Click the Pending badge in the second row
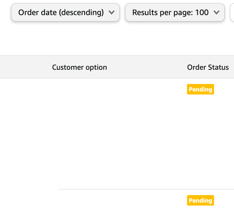Screen dimensions: 234x221 tap(200, 200)
